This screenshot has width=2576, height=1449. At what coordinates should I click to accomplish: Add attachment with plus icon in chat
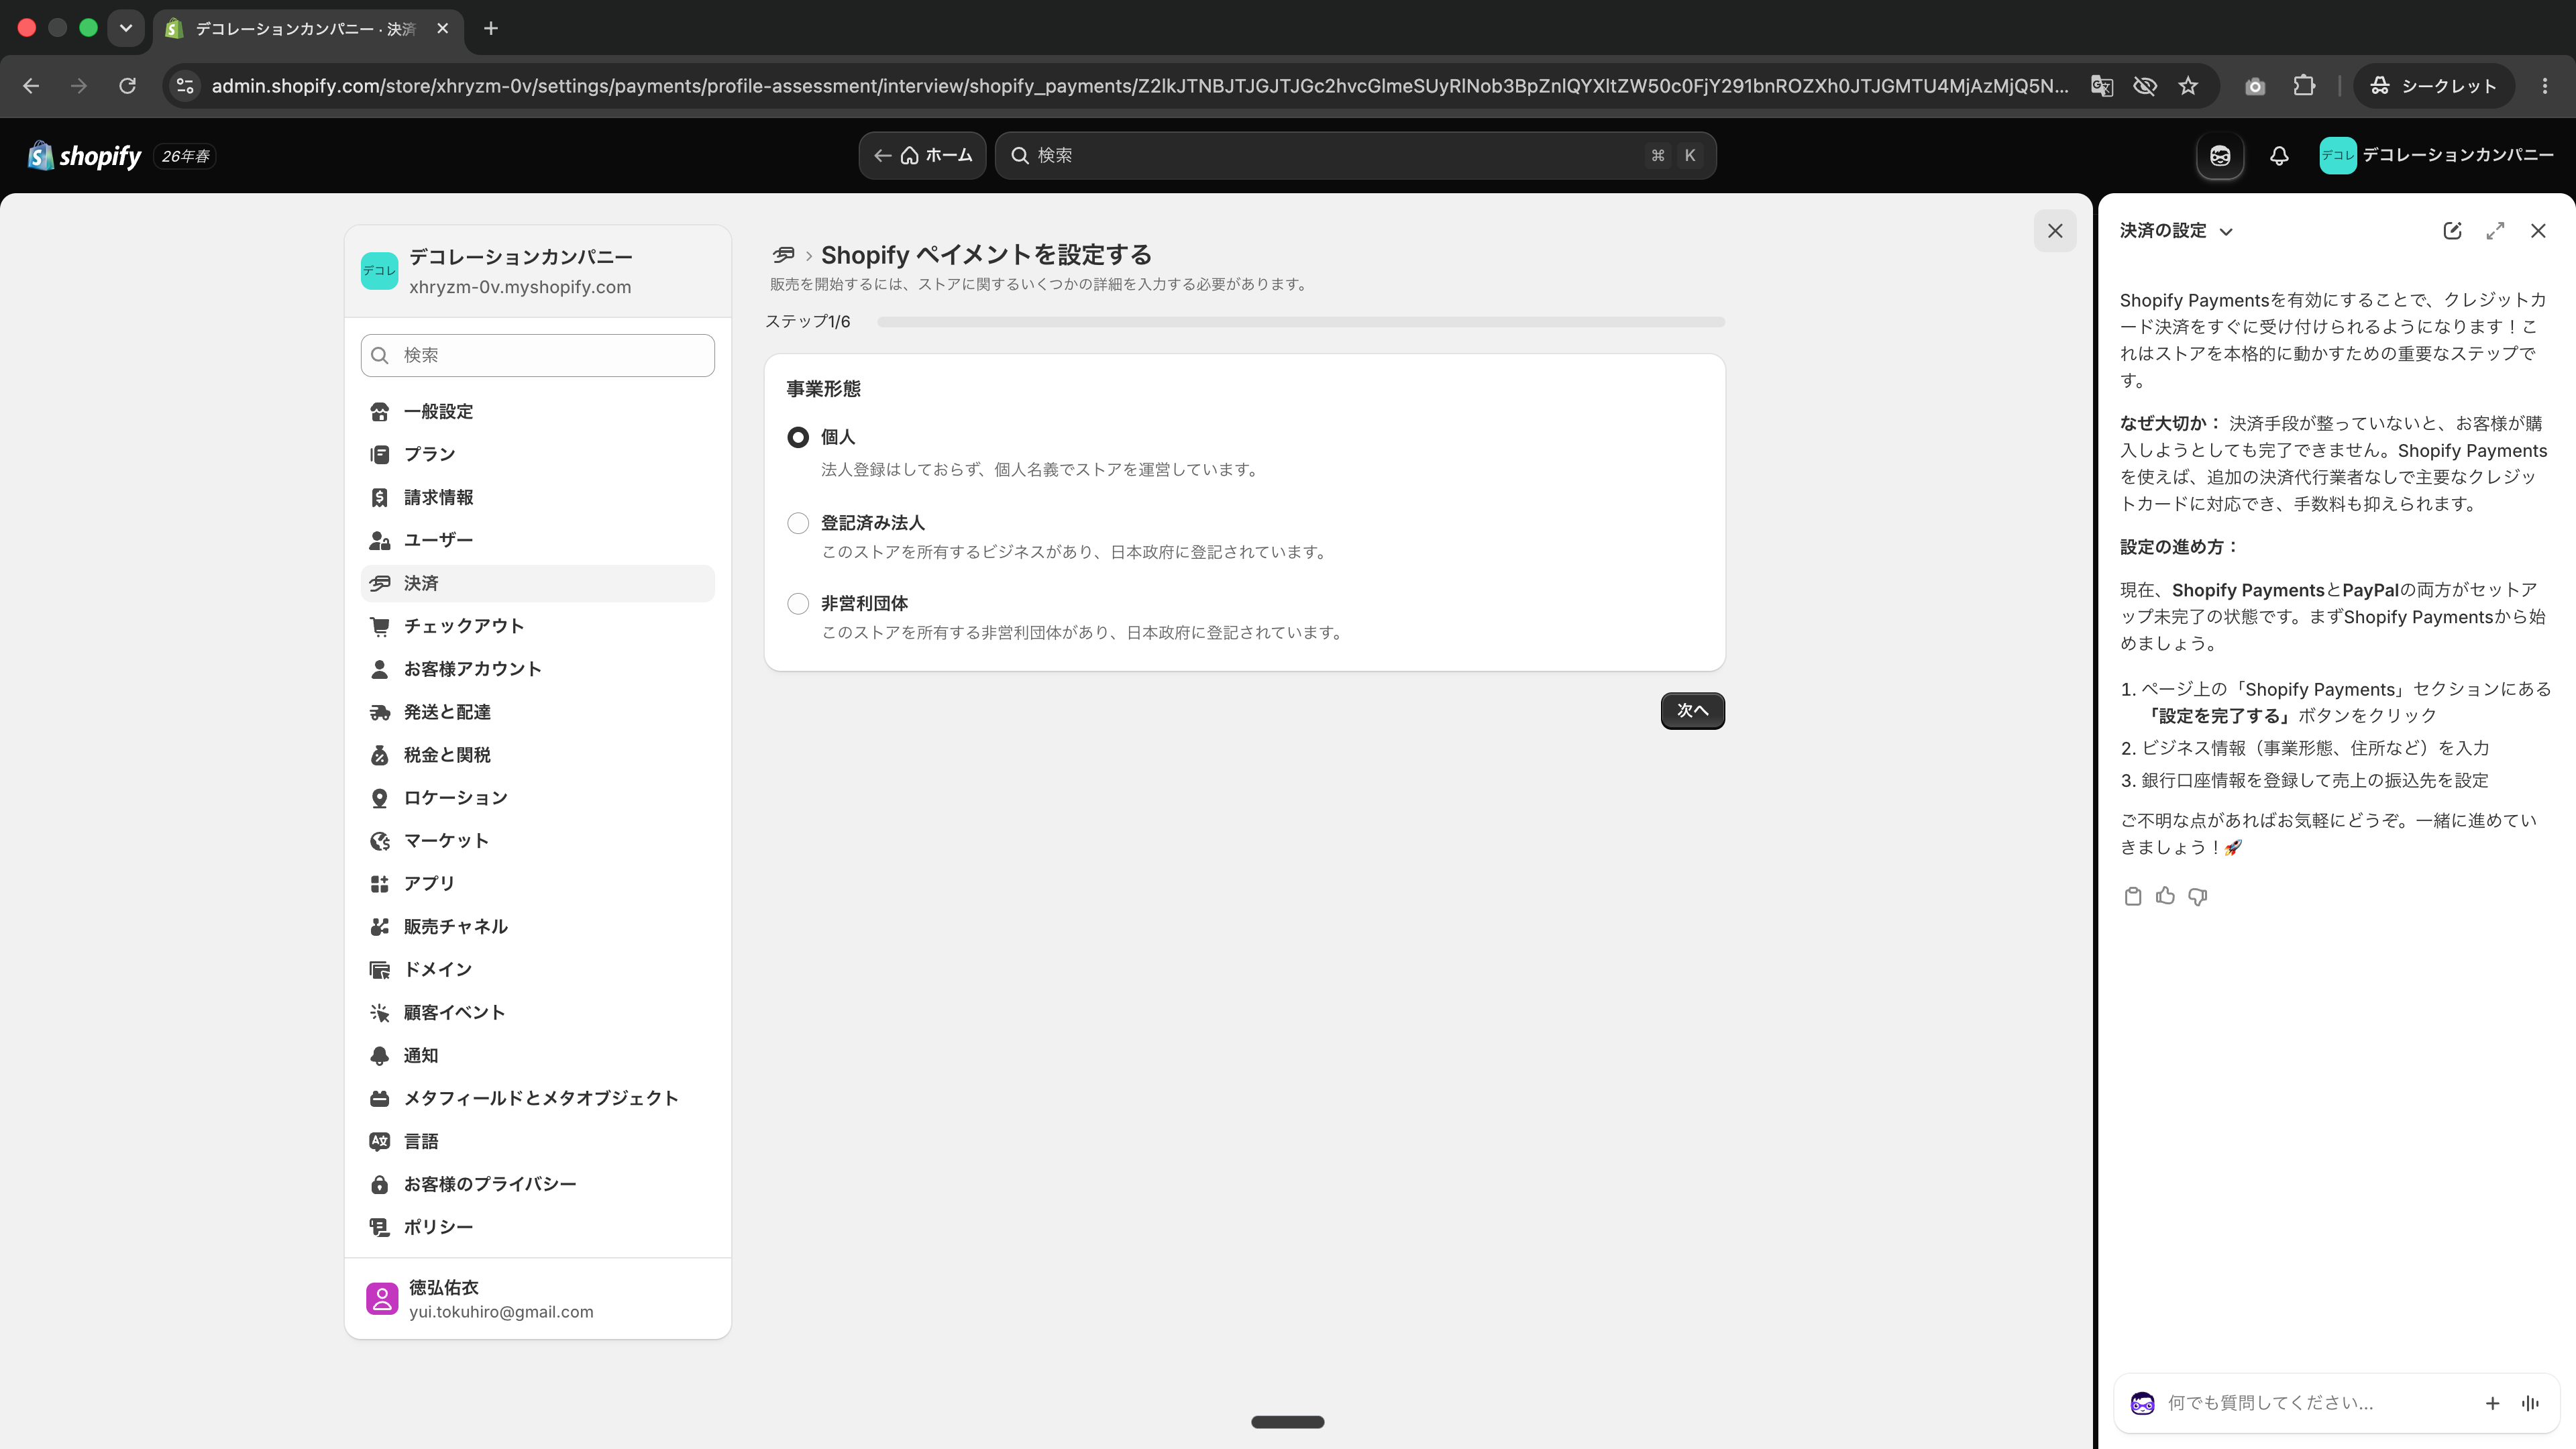coord(2492,1403)
